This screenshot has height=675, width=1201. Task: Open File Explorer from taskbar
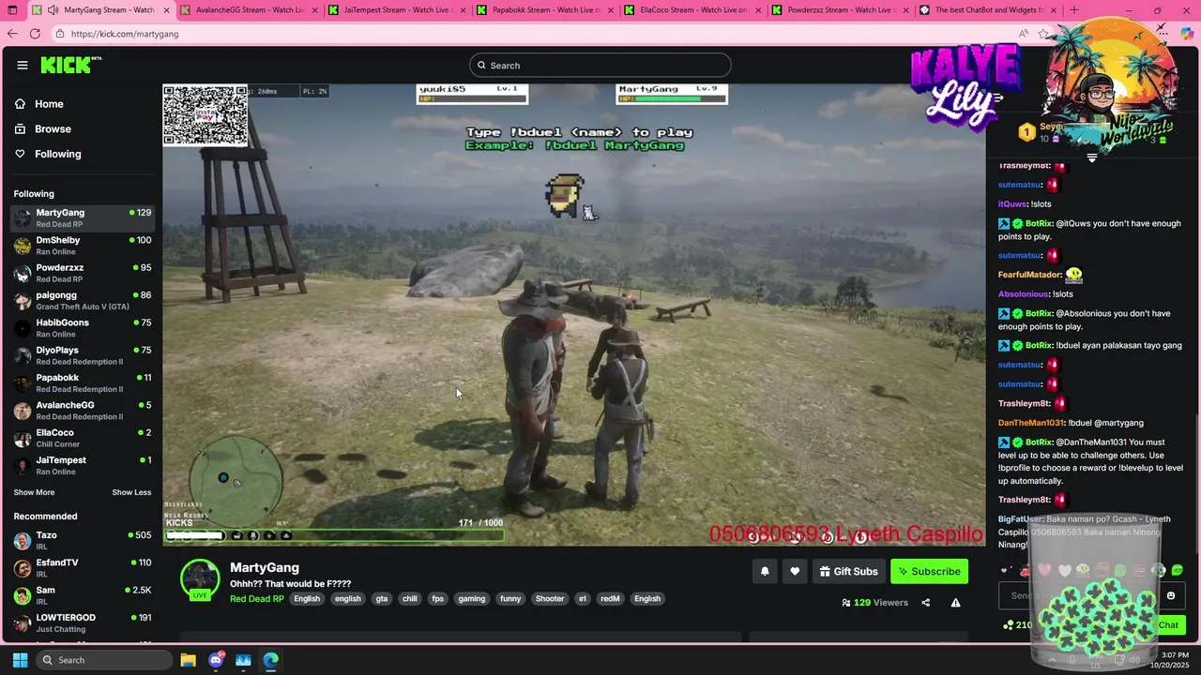click(x=188, y=660)
